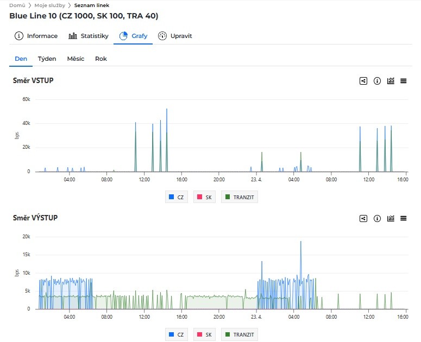This screenshot has height=342, width=421.
Task: Click the Upravit gauge icon
Action: [x=162, y=36]
